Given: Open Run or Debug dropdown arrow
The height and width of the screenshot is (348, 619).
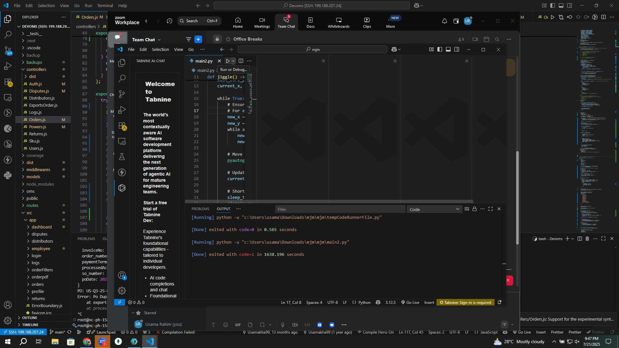Looking at the screenshot, I should pyautogui.click(x=233, y=61).
